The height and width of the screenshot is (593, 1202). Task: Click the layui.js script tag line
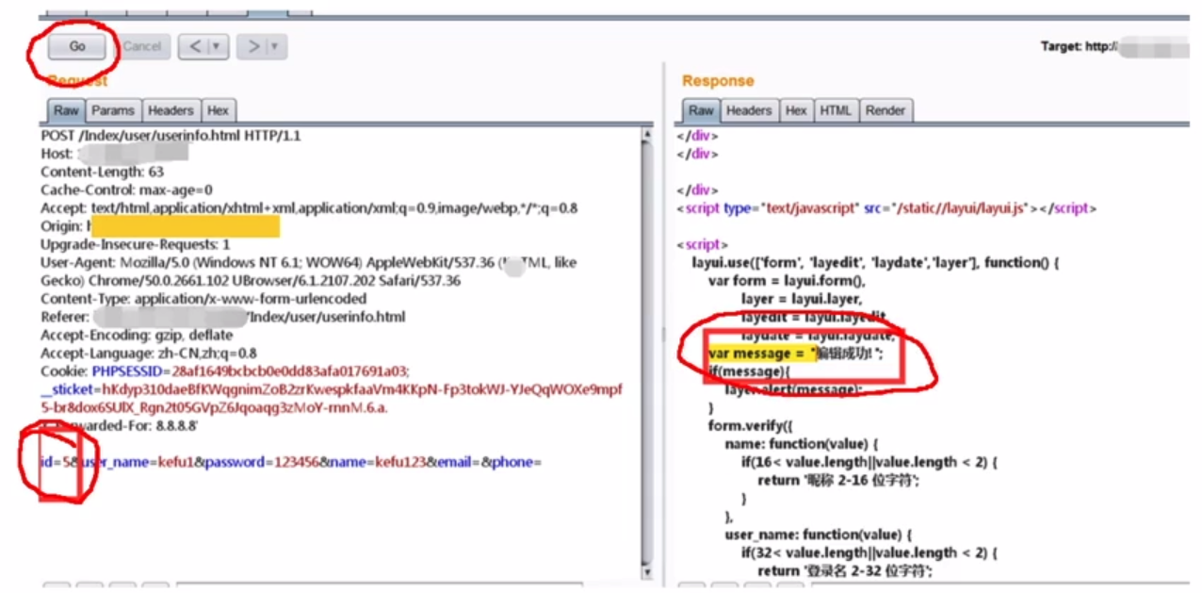886,208
